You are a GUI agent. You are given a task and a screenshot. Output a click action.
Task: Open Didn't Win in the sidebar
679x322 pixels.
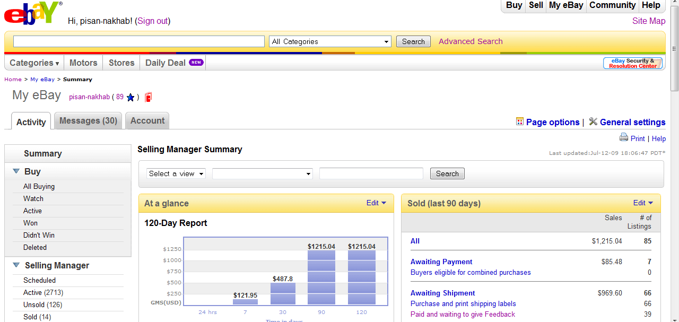[x=39, y=236]
